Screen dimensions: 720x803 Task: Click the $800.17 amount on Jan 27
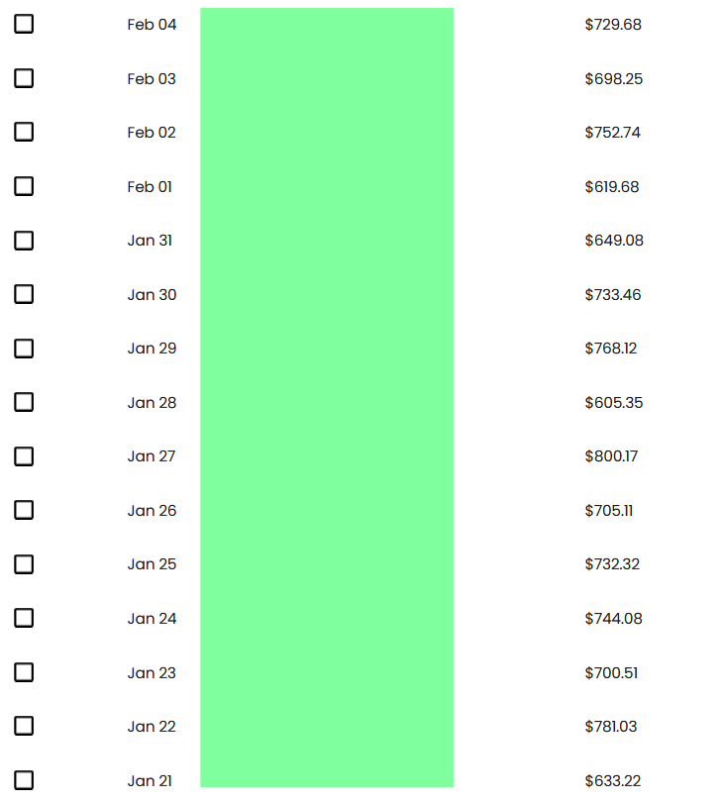[x=611, y=456]
